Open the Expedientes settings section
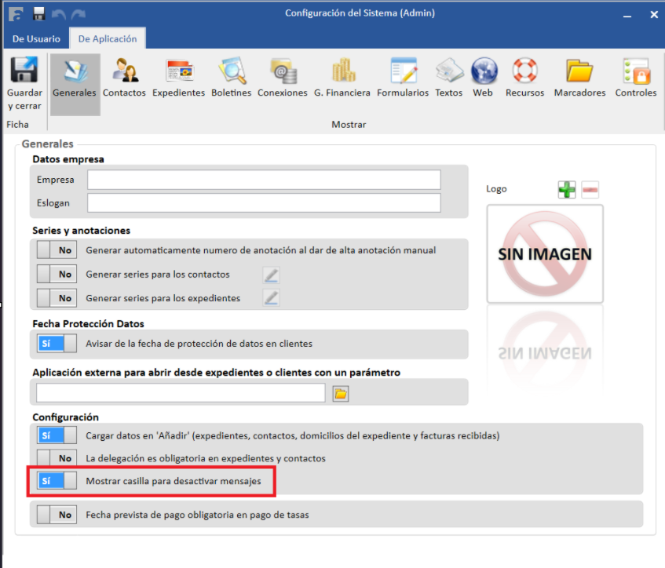This screenshot has height=568, width=665. 178,78
